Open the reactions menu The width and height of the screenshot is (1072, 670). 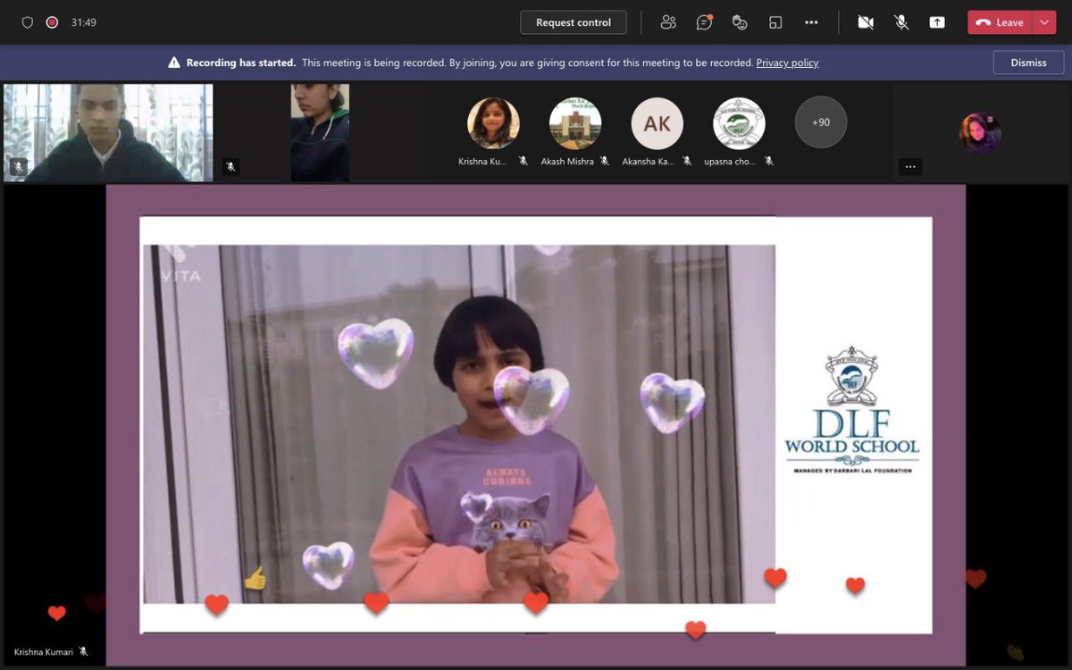[x=740, y=21]
